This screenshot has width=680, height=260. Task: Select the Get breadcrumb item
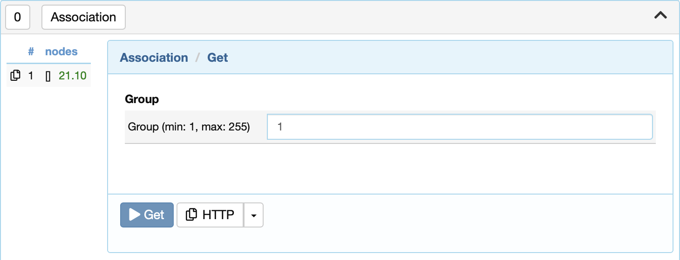(x=218, y=58)
